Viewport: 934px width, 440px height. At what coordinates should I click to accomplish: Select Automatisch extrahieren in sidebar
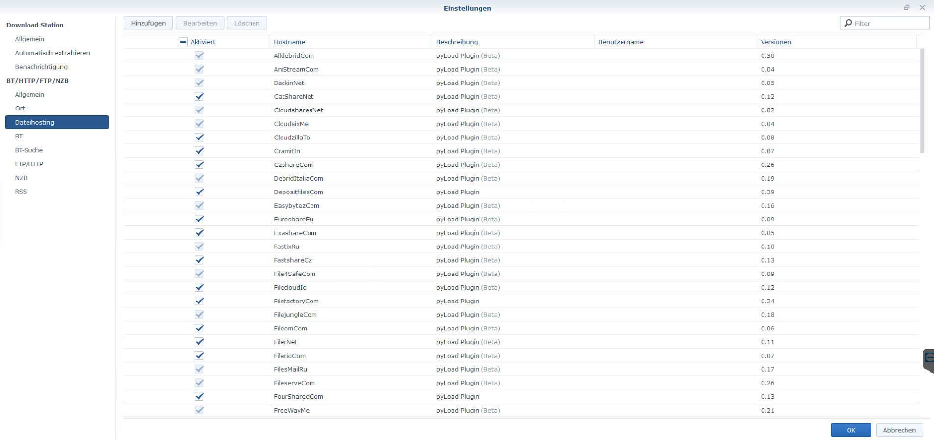53,53
